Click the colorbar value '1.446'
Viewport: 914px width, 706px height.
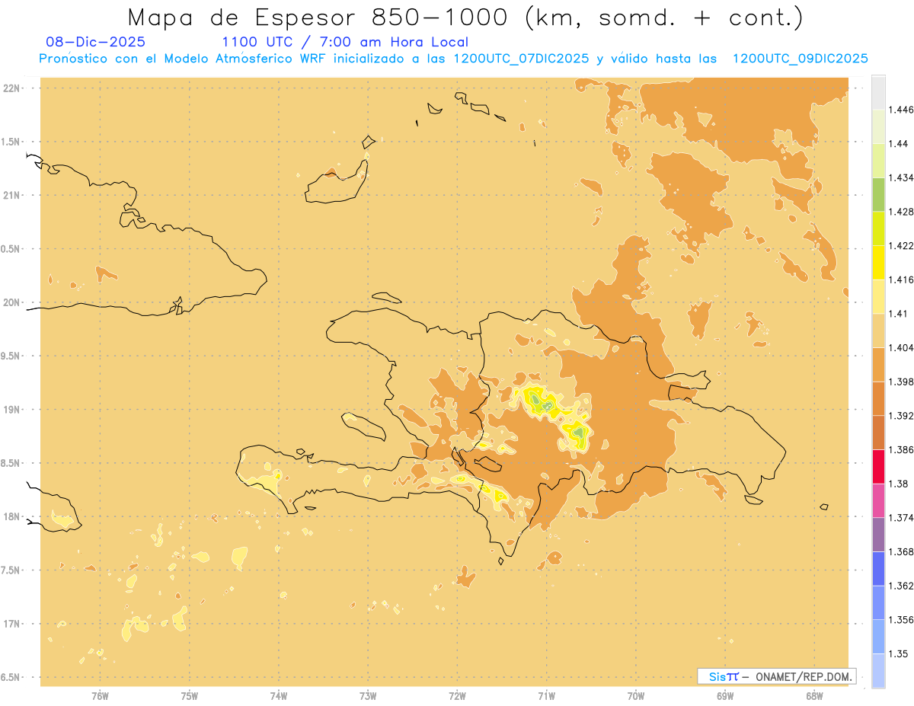coord(902,110)
